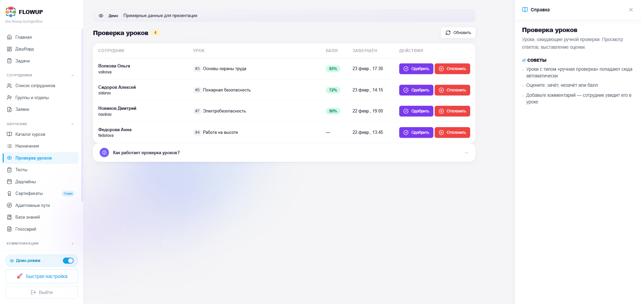Click the document icon beside Заявки
Image resolution: width=642 pixels, height=304 pixels.
pos(9,109)
